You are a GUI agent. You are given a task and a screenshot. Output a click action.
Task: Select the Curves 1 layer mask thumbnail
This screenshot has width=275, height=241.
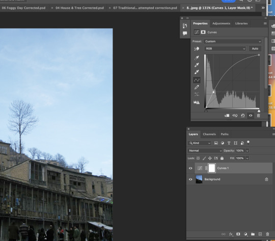coord(212,168)
